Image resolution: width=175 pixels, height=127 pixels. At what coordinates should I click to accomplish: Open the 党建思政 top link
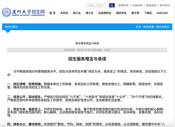pyautogui.click(x=151, y=5)
